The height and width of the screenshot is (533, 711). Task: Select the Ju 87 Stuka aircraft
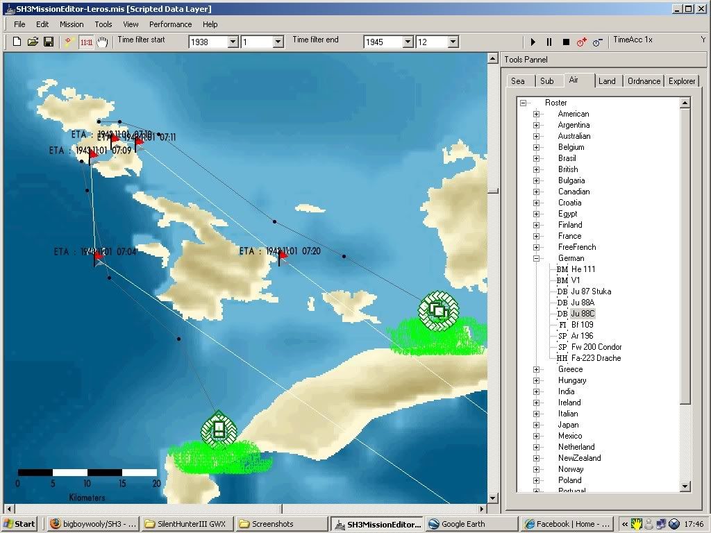[591, 291]
